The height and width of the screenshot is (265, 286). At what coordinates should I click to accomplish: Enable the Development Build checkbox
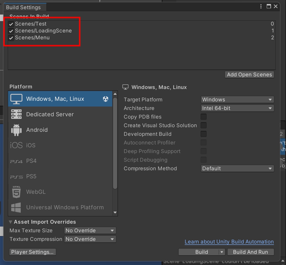[x=203, y=134]
